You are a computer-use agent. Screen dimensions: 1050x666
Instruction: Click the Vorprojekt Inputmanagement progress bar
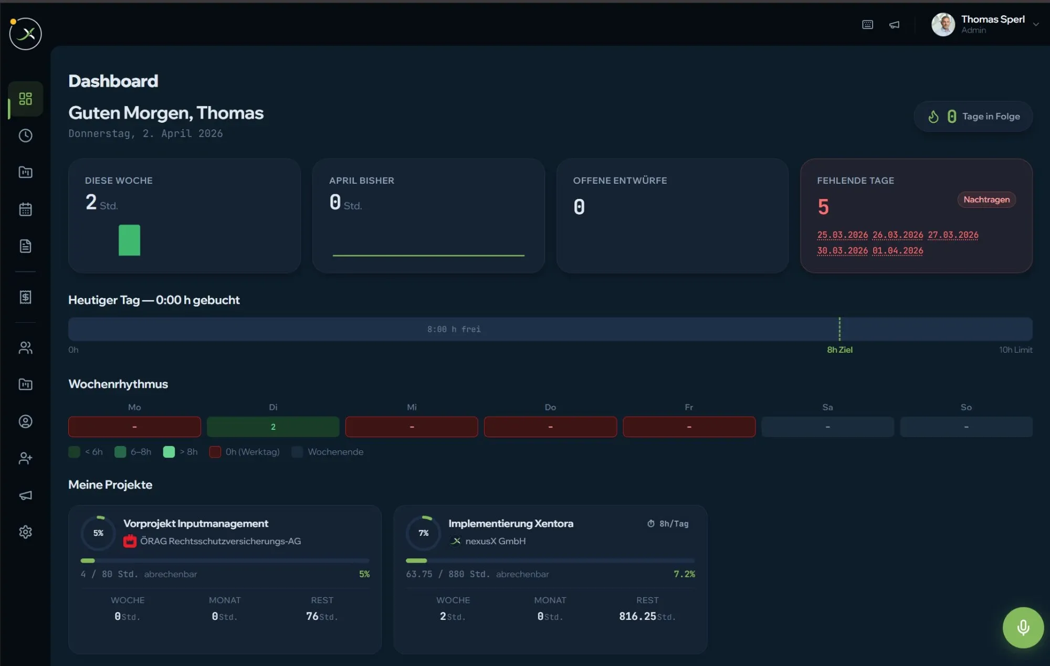click(x=225, y=561)
